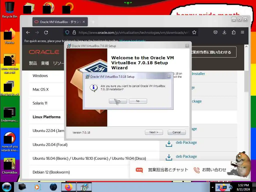Open the 'some russian ran a rat' desktop icon
The height and width of the screenshot is (192, 256).
(x=10, y=64)
